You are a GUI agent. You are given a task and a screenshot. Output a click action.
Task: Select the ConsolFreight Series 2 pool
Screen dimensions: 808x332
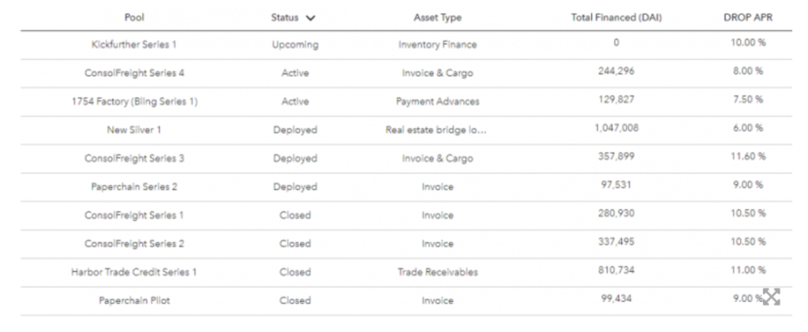[134, 243]
